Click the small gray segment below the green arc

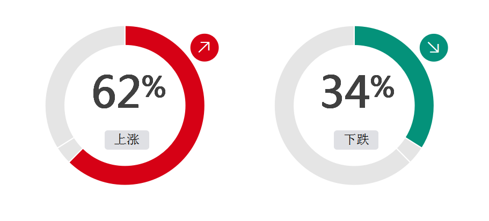click(409, 150)
